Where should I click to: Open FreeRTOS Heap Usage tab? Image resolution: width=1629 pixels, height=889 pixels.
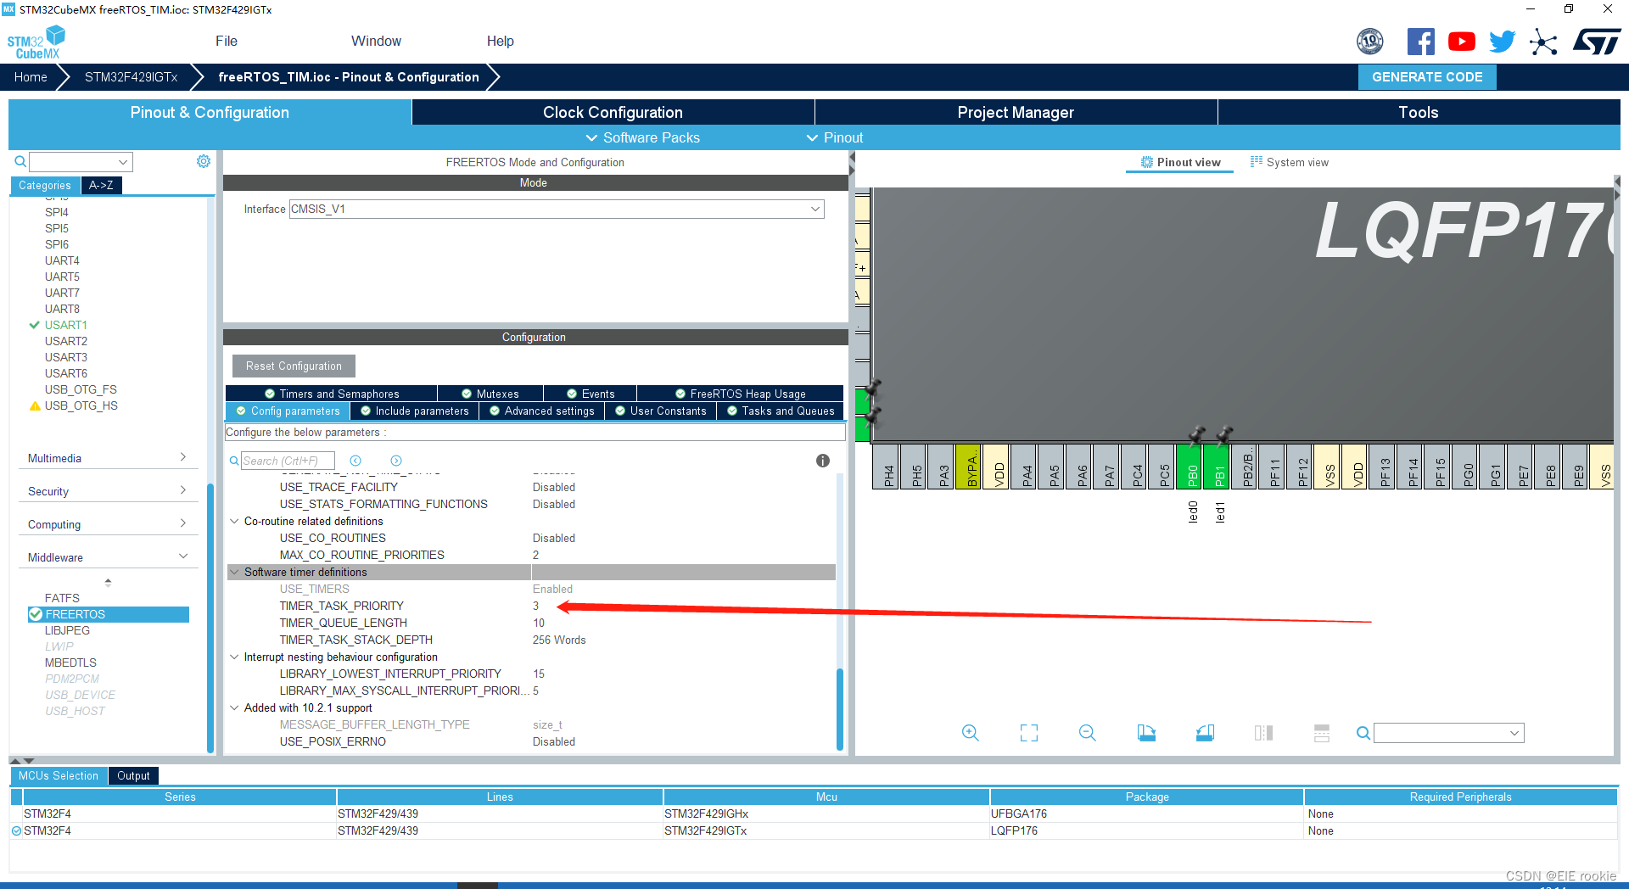click(741, 394)
